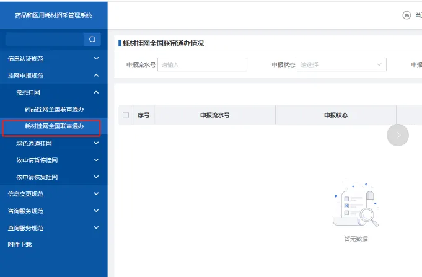Collapse 挂网申报规范 chevron
This screenshot has height=277, width=422.
pyautogui.click(x=96, y=76)
